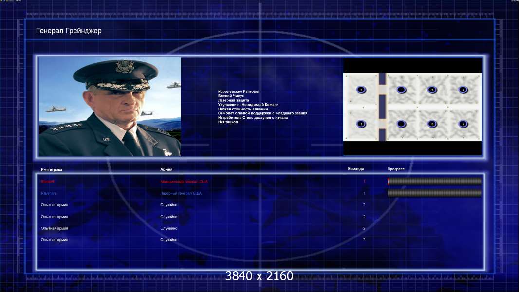Click 'Истребитель Стелс доступен с начала' line
Screen dimensions: 519x292
[253, 117]
